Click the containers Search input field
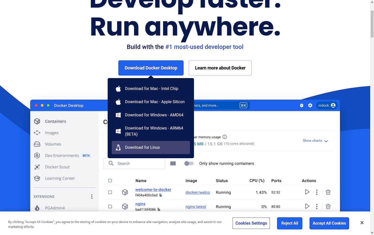Viewport: 374px width, 235px height. [134, 164]
